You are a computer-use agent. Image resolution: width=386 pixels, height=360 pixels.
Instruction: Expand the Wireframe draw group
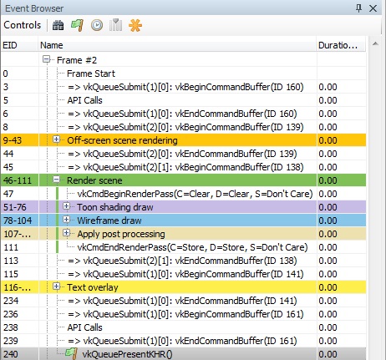tap(67, 220)
